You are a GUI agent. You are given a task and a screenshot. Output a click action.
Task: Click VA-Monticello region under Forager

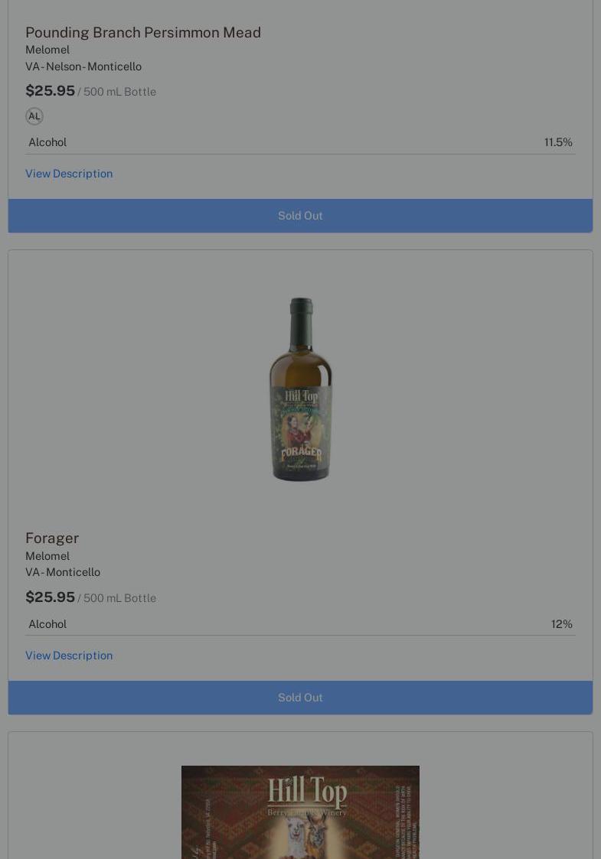tap(63, 572)
